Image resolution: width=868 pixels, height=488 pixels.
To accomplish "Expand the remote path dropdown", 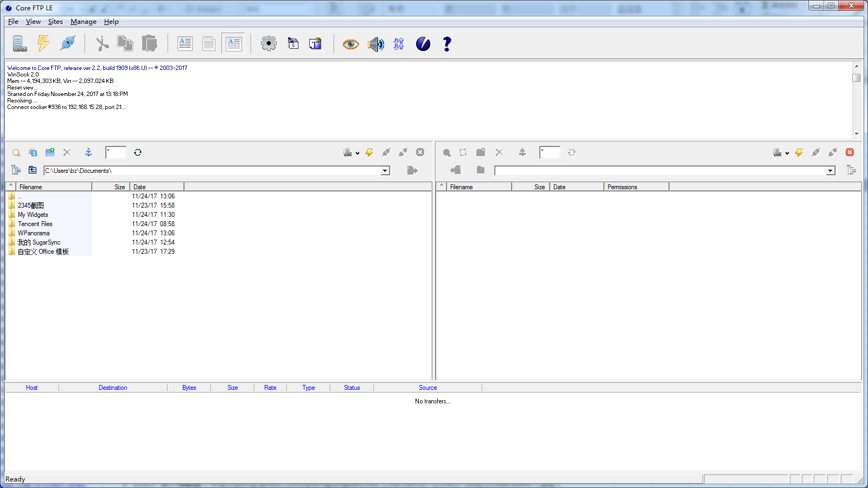I will coord(831,171).
